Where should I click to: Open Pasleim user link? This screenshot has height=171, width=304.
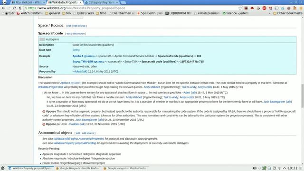(x=74, y=124)
